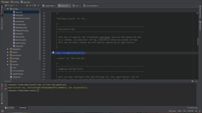
Task: Select the .env file in tree
Action: click(x=13, y=68)
